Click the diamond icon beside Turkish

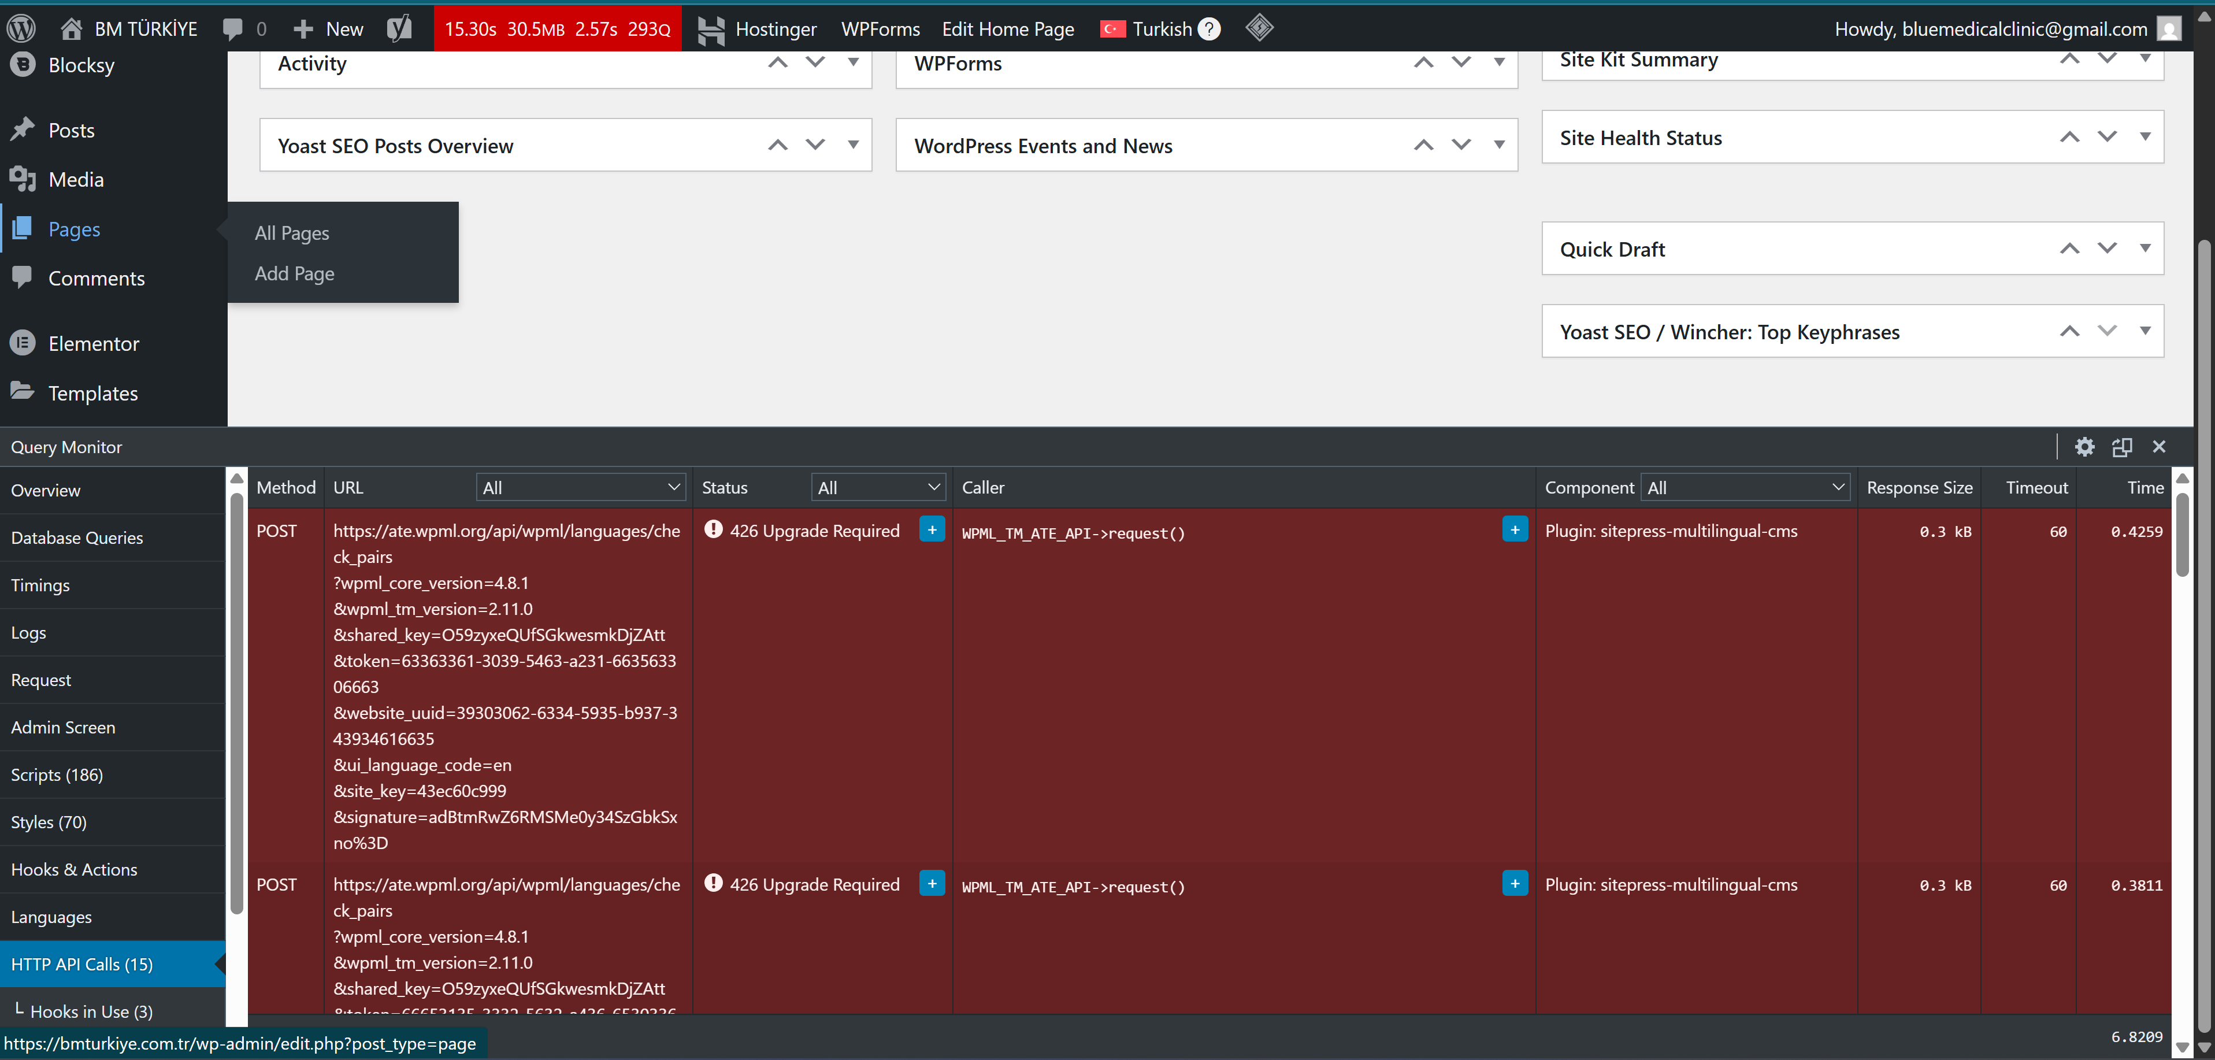pos(1259,28)
